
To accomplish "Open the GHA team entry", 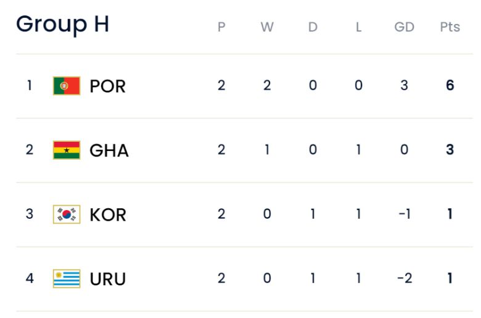I will click(109, 150).
